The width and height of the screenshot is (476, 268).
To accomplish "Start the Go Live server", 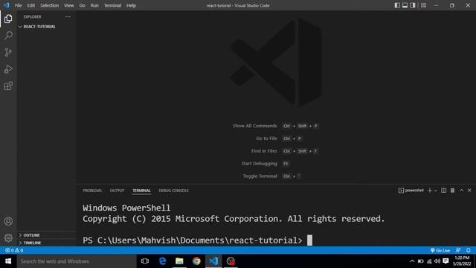I will (x=440, y=250).
